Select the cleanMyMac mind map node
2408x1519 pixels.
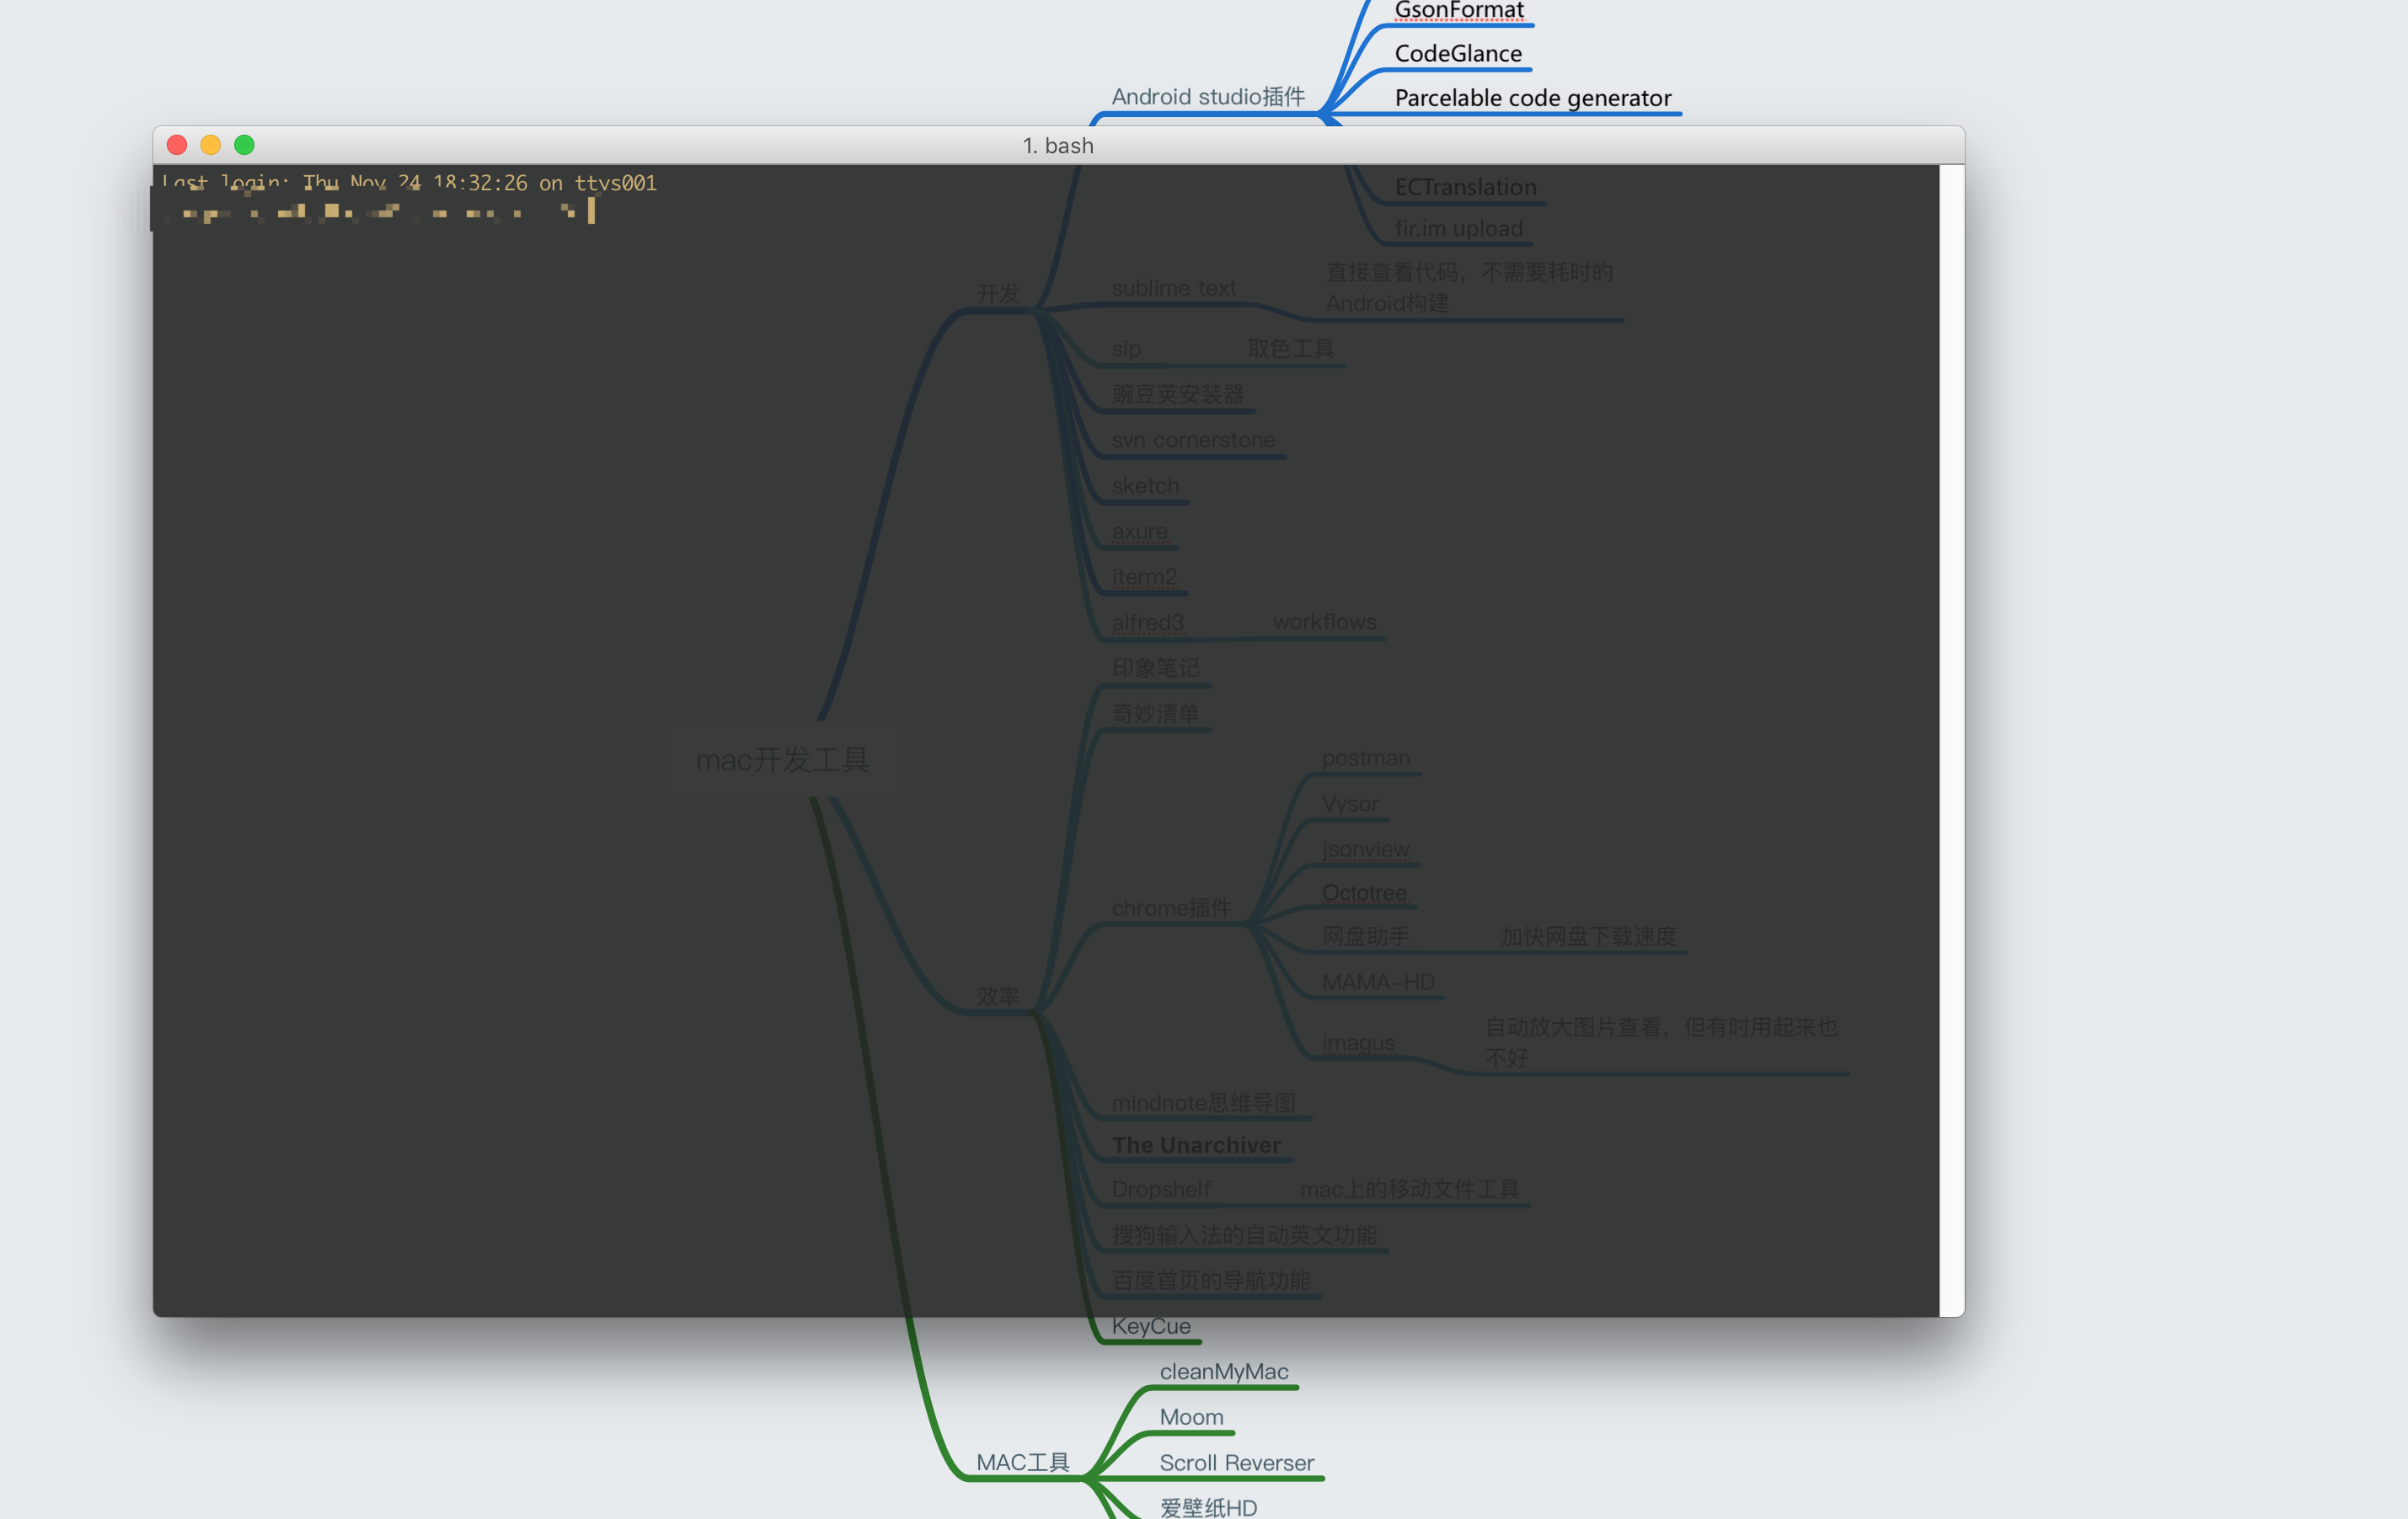click(x=1224, y=1372)
